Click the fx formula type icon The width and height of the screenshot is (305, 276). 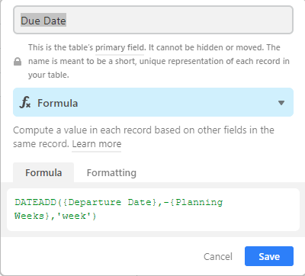(25, 103)
